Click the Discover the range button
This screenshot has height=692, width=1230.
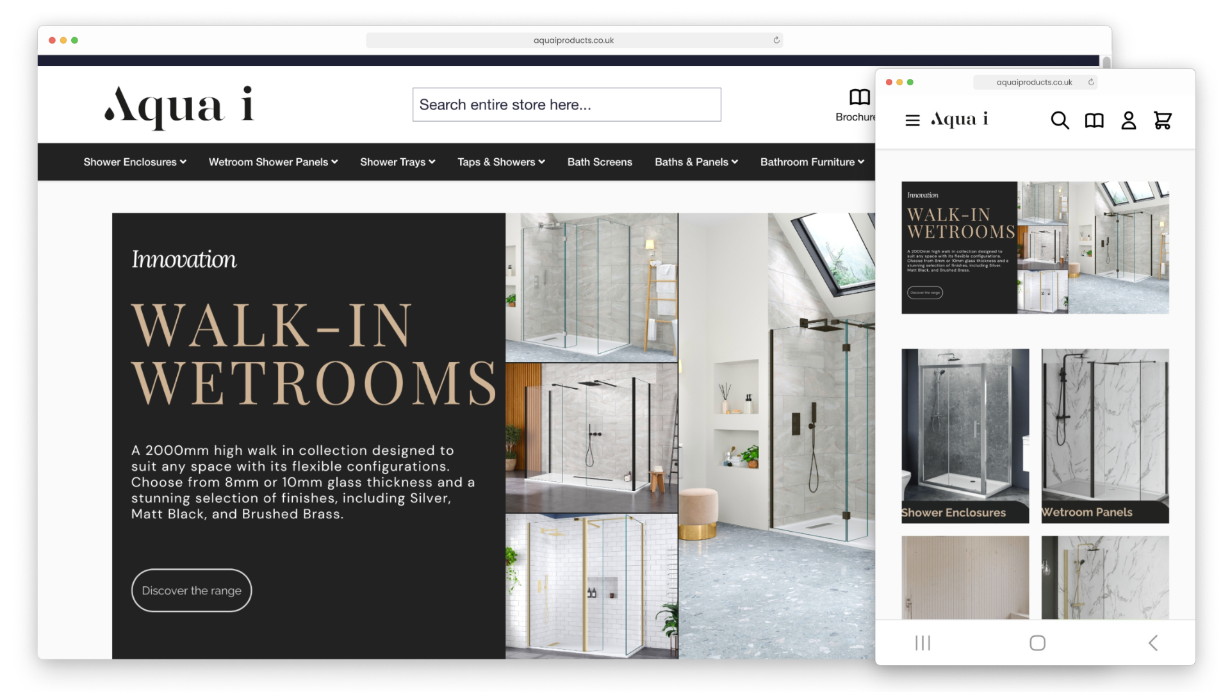[x=191, y=590]
